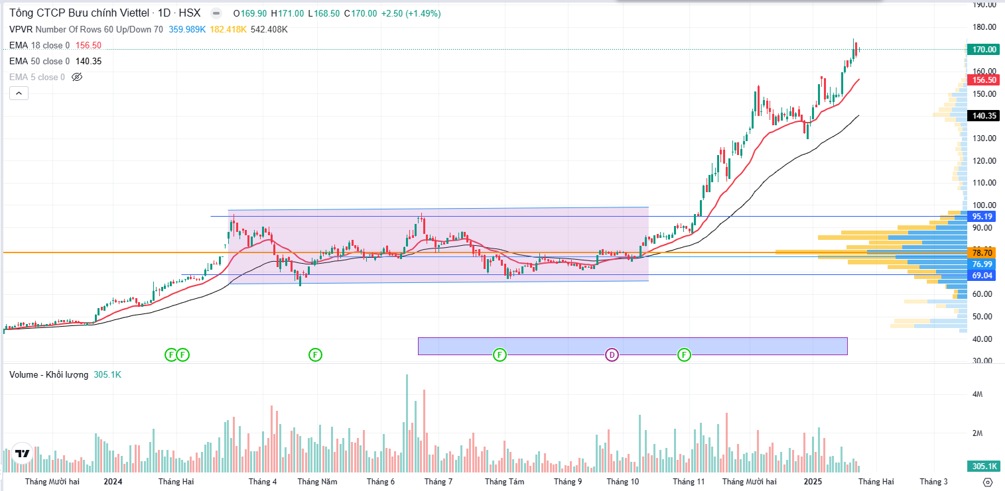Click the orange 78.70 price line label

983,252
